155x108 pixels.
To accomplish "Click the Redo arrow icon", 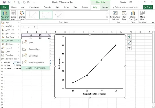I will 14,2.
